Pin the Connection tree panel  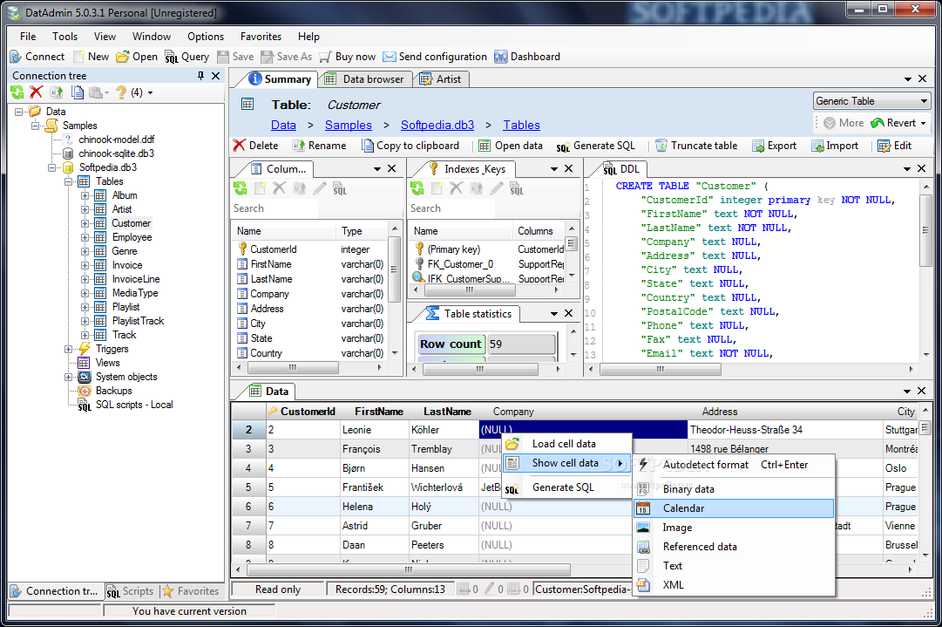tap(200, 76)
